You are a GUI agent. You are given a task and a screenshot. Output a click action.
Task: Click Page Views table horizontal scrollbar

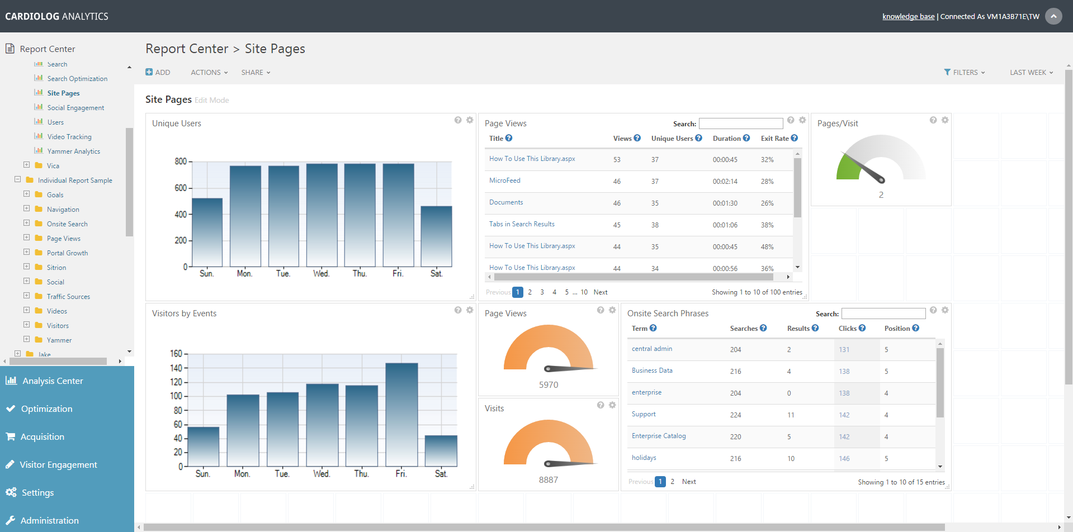tap(634, 277)
